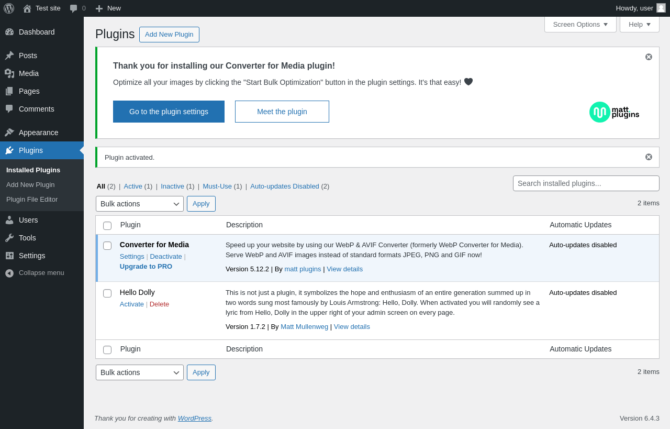The height and width of the screenshot is (429, 670).
Task: Focus the Search installed plugins field
Action: click(x=586, y=183)
